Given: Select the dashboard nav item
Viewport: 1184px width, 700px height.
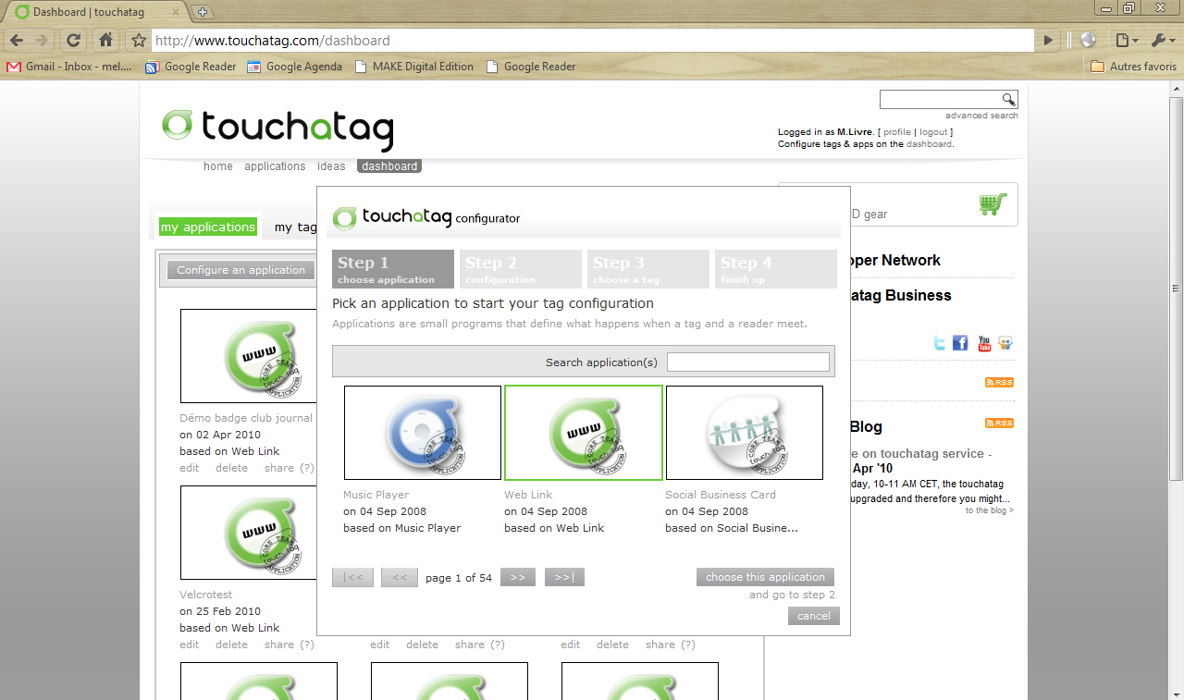Looking at the screenshot, I should point(389,166).
